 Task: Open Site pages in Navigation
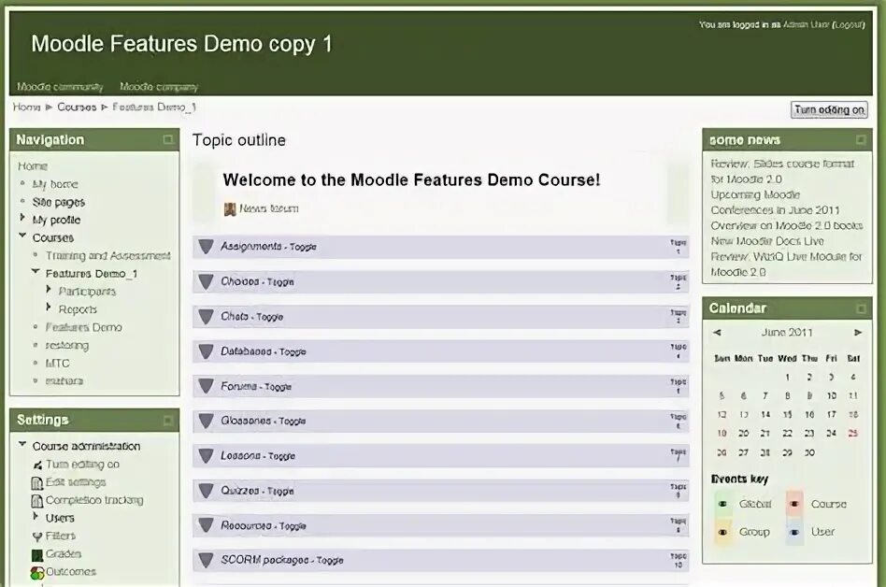click(59, 202)
